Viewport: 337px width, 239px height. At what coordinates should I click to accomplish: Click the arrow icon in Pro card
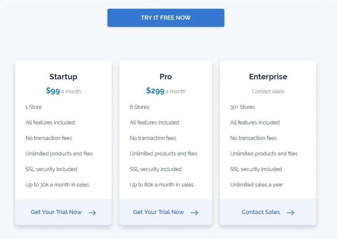pyautogui.click(x=194, y=212)
